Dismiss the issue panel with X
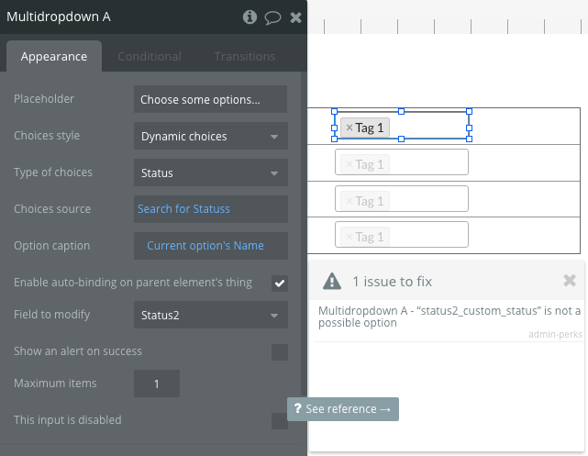This screenshot has height=456, width=588. [570, 281]
